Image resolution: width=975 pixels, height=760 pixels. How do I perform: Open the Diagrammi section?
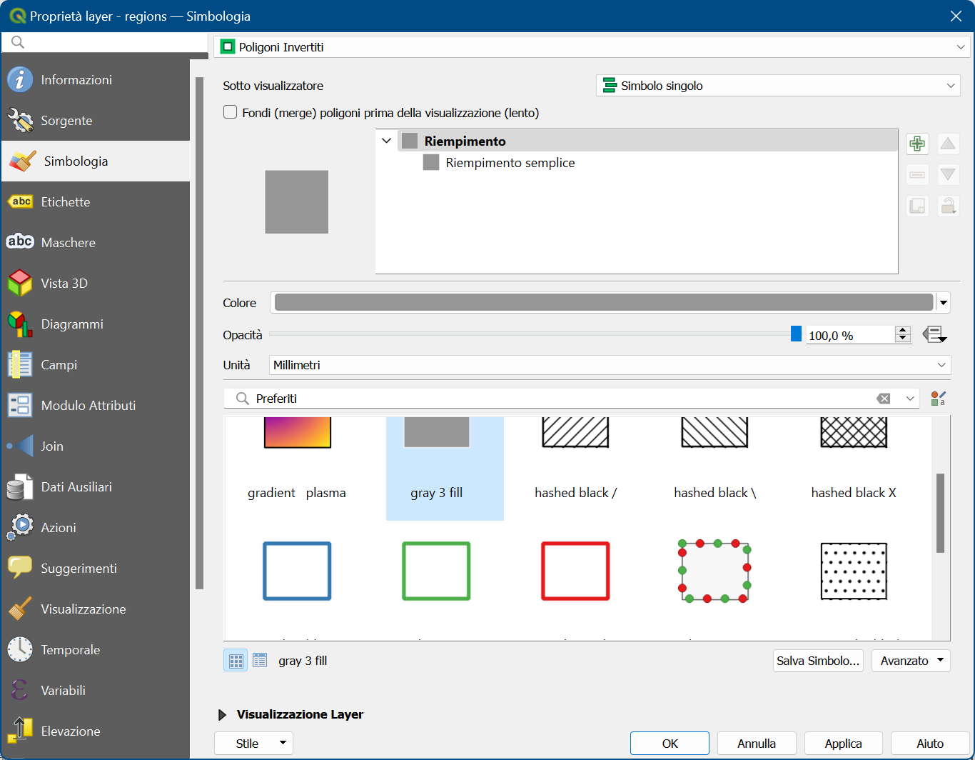click(x=95, y=324)
